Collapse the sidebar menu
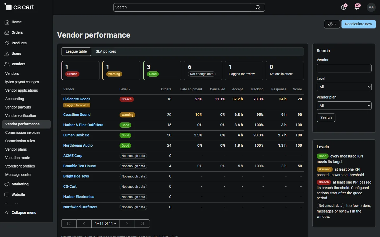The width and height of the screenshot is (380, 237). click(21, 213)
